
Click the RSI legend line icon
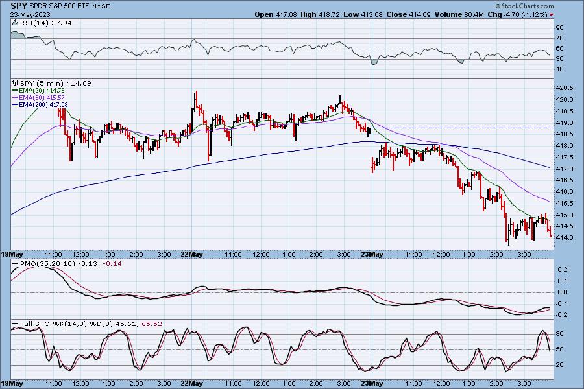coord(16,23)
